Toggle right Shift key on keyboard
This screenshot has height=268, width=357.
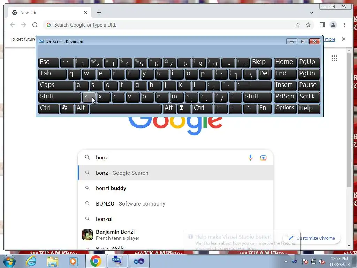point(257,97)
